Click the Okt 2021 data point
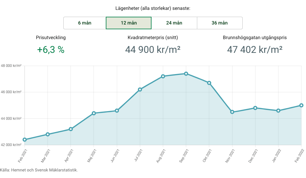Screen dimensions: 306x178 [x=209, y=83]
